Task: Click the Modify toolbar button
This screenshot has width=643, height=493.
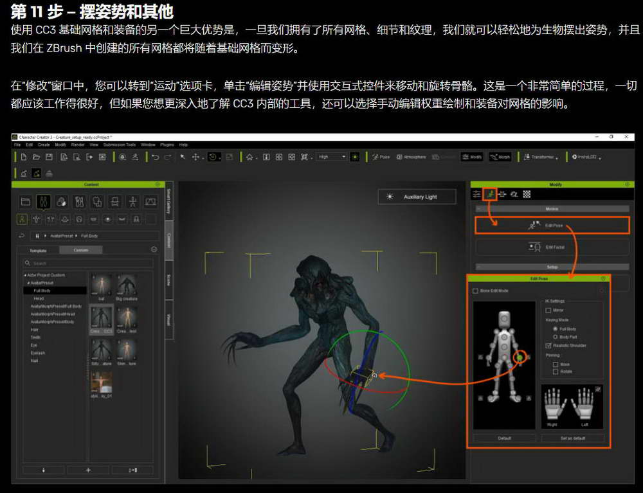Action: pyautogui.click(x=472, y=157)
